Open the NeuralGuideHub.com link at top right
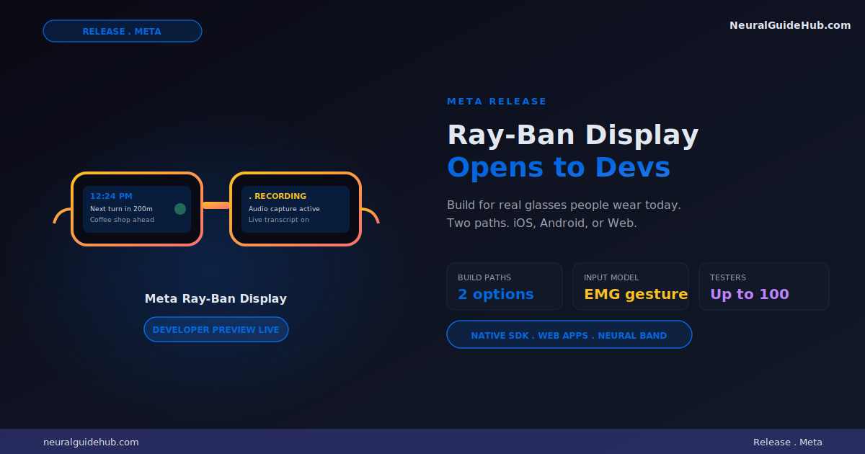Viewport: 865px width, 454px height. (x=790, y=25)
